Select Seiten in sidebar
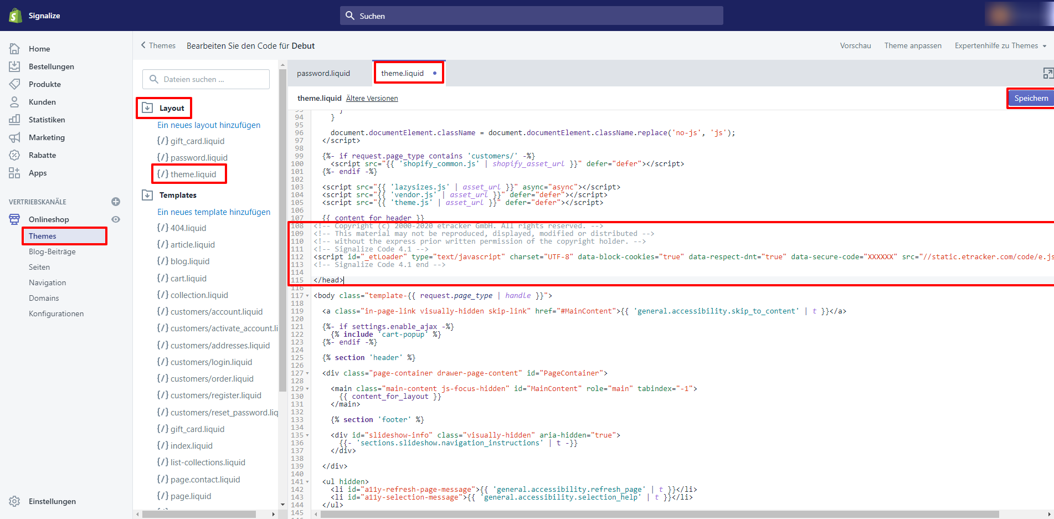This screenshot has height=519, width=1054. click(39, 267)
